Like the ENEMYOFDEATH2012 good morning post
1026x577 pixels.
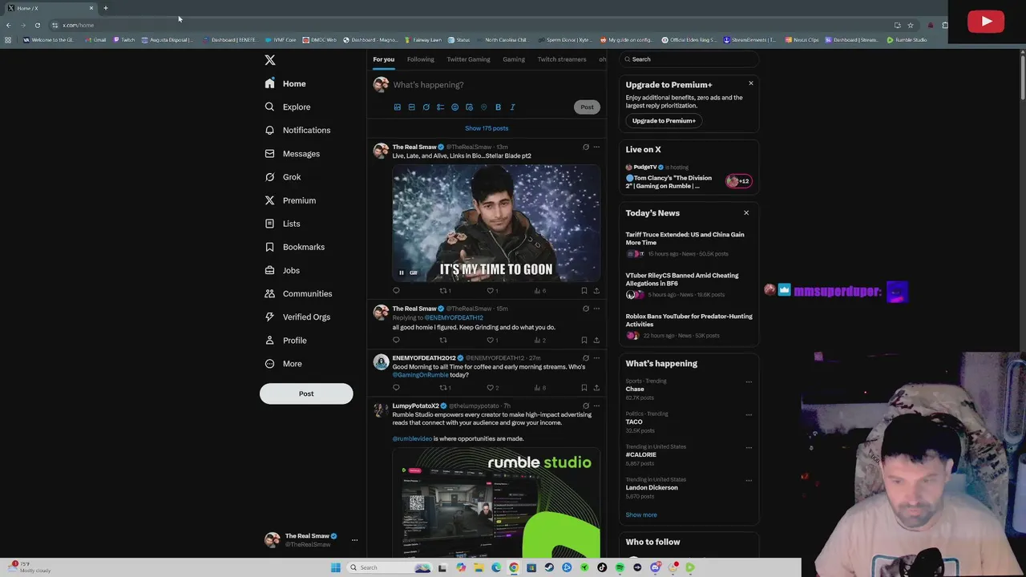tap(491, 388)
